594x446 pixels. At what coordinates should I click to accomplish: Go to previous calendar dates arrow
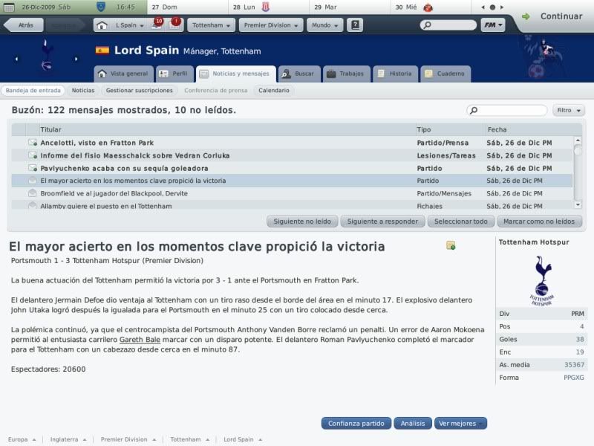483,7
